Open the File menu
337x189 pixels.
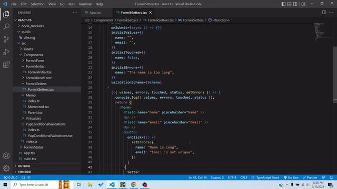point(14,4)
